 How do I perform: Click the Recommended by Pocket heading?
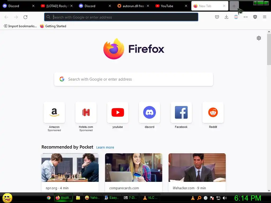coord(67,147)
